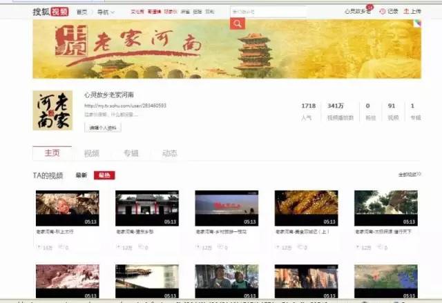Click the 首页 home link in the top bar
The height and width of the screenshot is (303, 442).
point(81,12)
